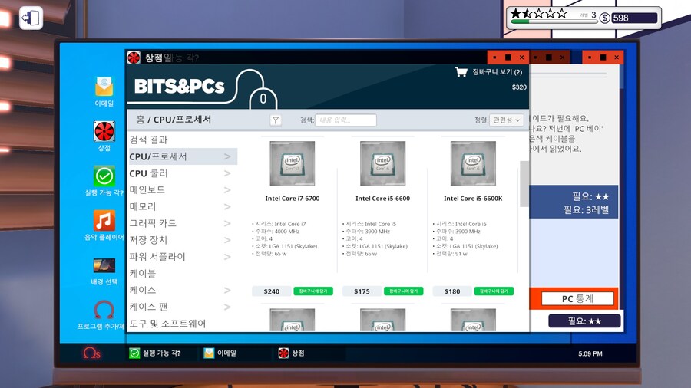Open the PC 통계 button

pyautogui.click(x=577, y=299)
